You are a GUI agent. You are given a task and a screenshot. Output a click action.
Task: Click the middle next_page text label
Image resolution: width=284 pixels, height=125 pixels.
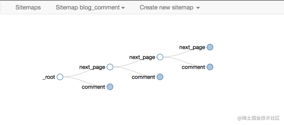142,57
